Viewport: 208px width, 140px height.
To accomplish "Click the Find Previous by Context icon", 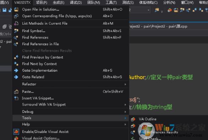I will pyautogui.click(x=16, y=57).
